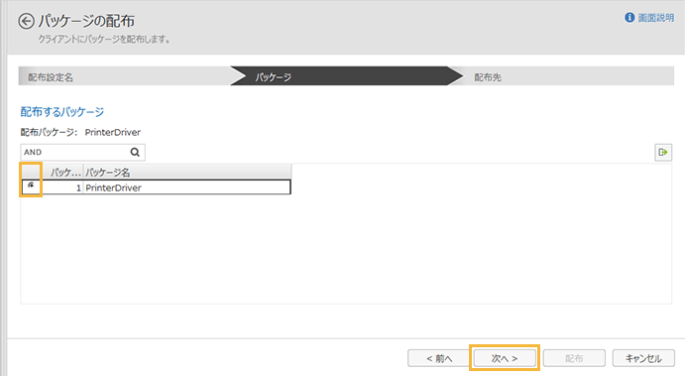Select the PrinterDriver row radio button
This screenshot has width=685, height=376.
31,186
